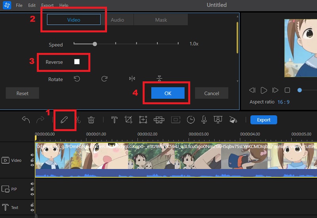This screenshot has height=218, width=317.
Task: Open the Edit pencil tool
Action: (64, 120)
